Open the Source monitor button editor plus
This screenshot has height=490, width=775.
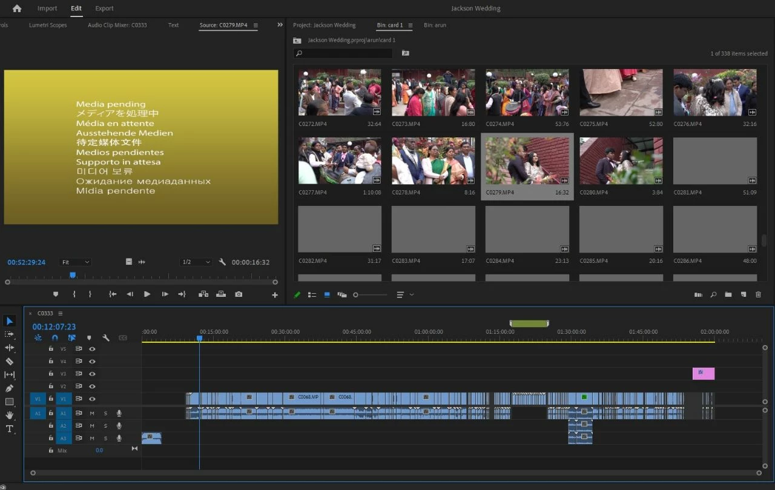pyautogui.click(x=275, y=295)
